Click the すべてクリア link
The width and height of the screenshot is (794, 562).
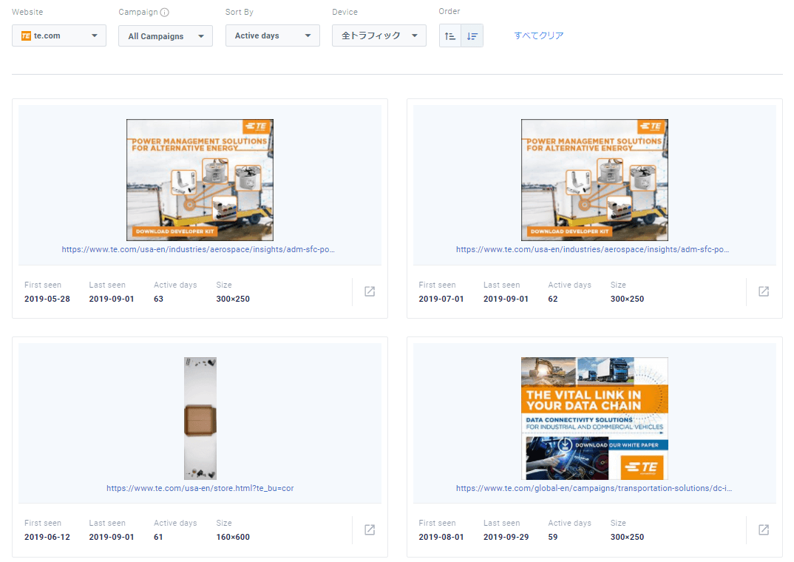pos(539,35)
